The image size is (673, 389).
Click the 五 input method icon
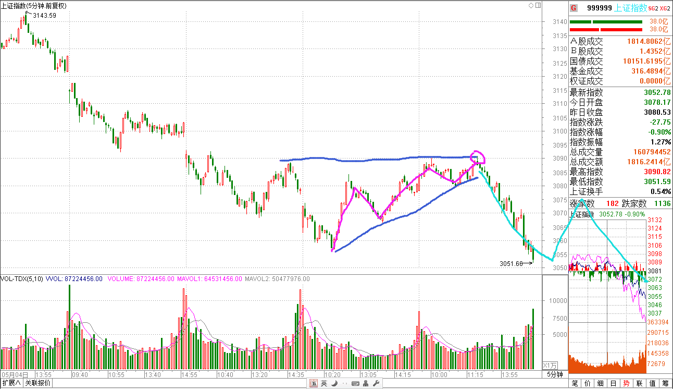pos(314,384)
